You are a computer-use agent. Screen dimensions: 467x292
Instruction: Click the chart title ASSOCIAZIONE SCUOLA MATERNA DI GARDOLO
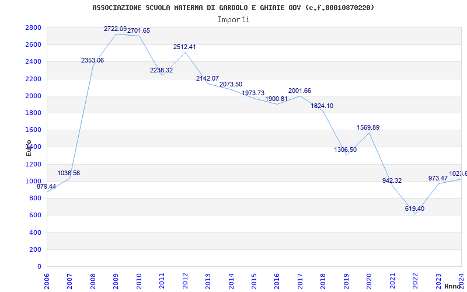(x=233, y=8)
